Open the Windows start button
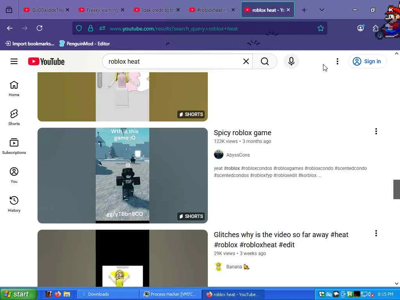This screenshot has width=400, height=300. pos(18,294)
